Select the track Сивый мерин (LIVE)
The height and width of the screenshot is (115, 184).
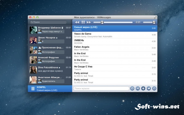point(115,29)
